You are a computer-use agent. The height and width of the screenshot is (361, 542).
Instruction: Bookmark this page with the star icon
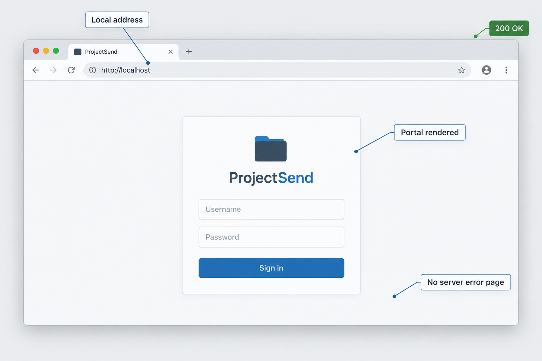pyautogui.click(x=462, y=70)
